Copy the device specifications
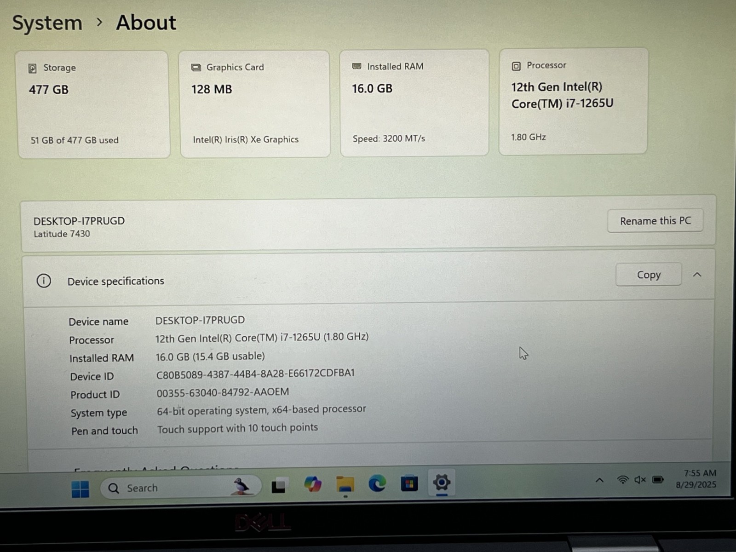736x552 pixels. tap(649, 275)
